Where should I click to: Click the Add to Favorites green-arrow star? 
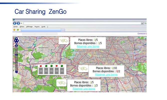[18, 30]
